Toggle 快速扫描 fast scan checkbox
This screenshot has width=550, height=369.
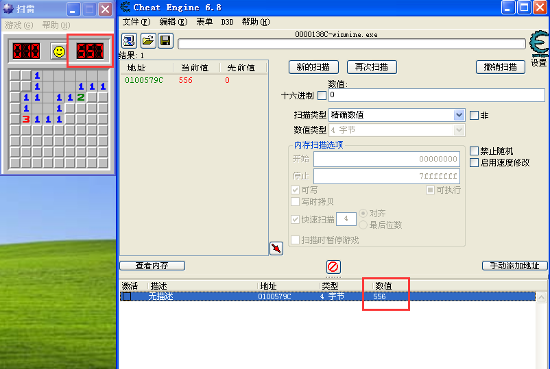[x=295, y=220]
